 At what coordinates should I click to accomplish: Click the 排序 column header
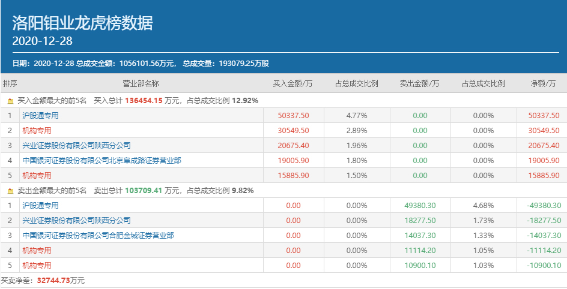[x=10, y=83]
